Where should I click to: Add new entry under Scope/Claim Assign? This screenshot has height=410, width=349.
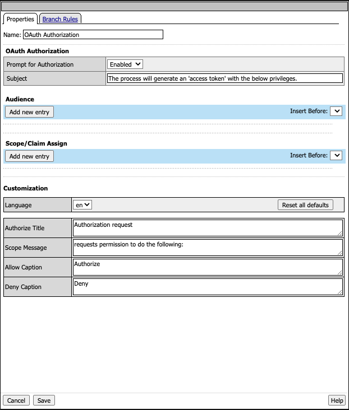click(x=29, y=156)
